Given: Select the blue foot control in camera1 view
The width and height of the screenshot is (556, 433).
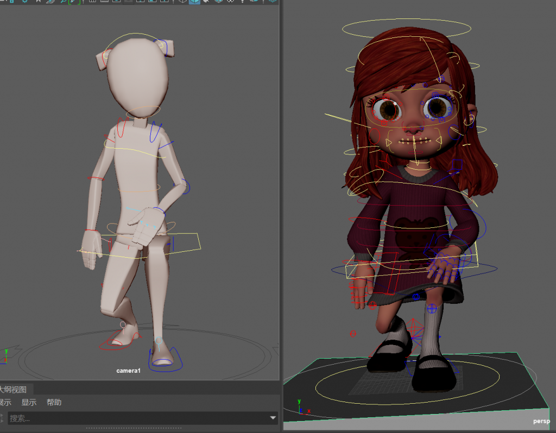Looking at the screenshot, I should coord(166,360).
